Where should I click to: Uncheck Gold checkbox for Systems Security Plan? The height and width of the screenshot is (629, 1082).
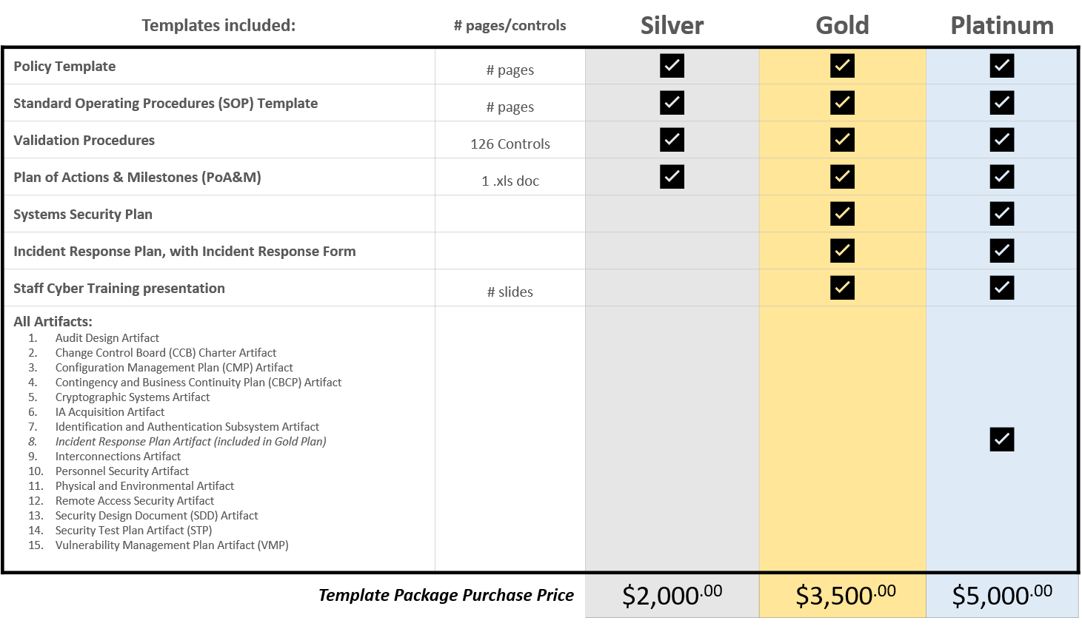[x=842, y=214]
